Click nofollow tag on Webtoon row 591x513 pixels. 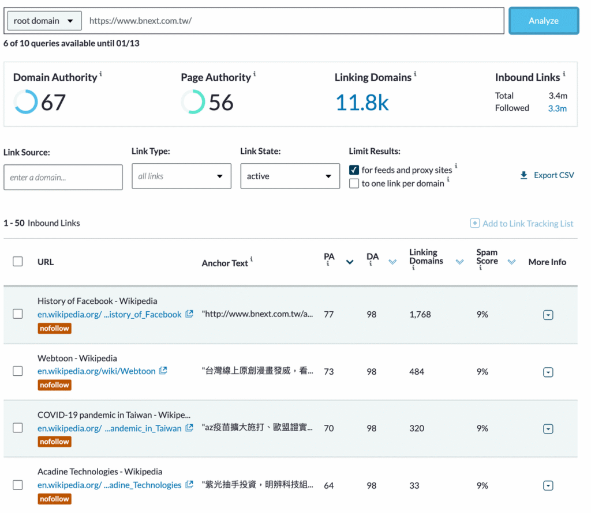(55, 385)
